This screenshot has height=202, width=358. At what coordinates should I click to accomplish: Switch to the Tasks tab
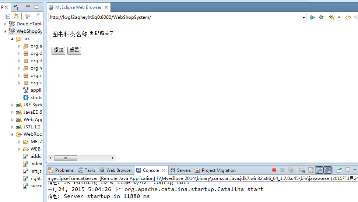click(x=87, y=170)
